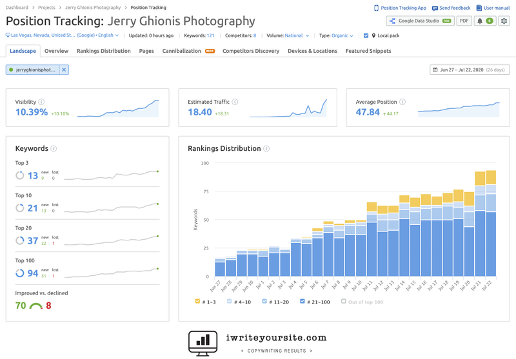This screenshot has width=516, height=359.
Task: Toggle the #1-3 legend checkbox
Action: (x=197, y=301)
